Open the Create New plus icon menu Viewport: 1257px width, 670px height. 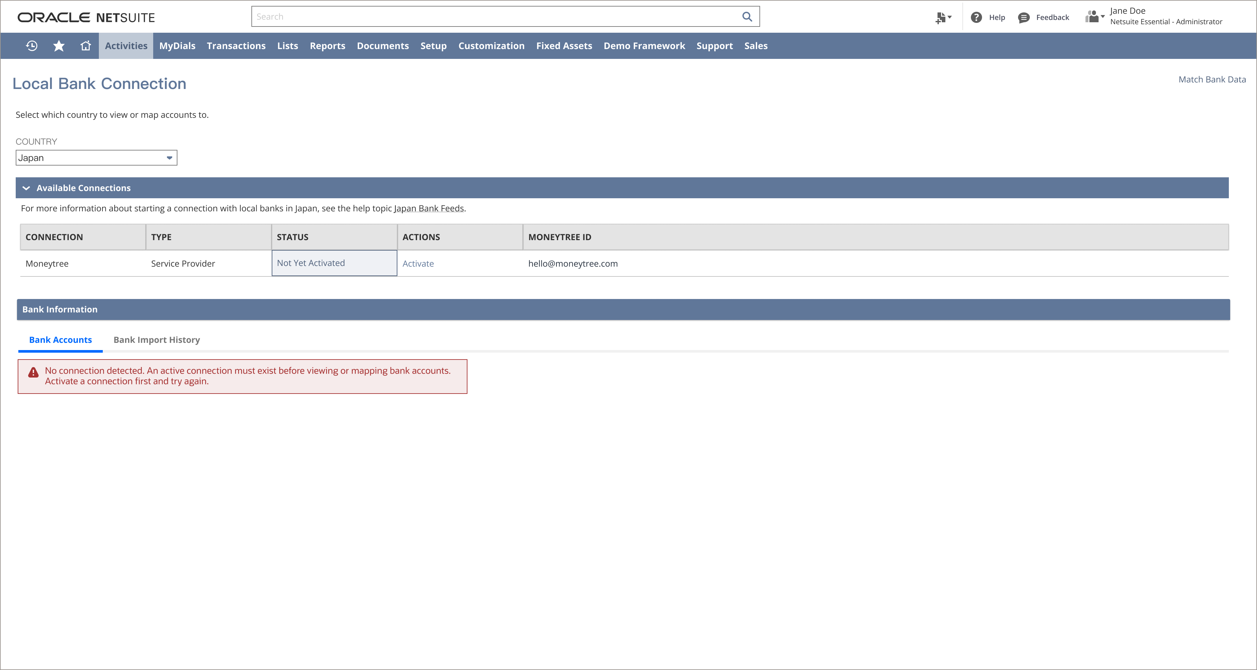(x=943, y=18)
